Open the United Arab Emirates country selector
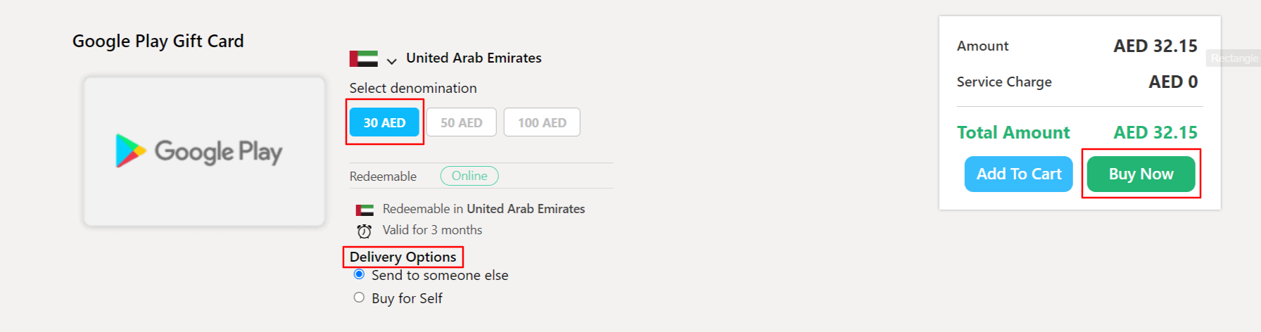This screenshot has width=1261, height=332. coord(474,58)
